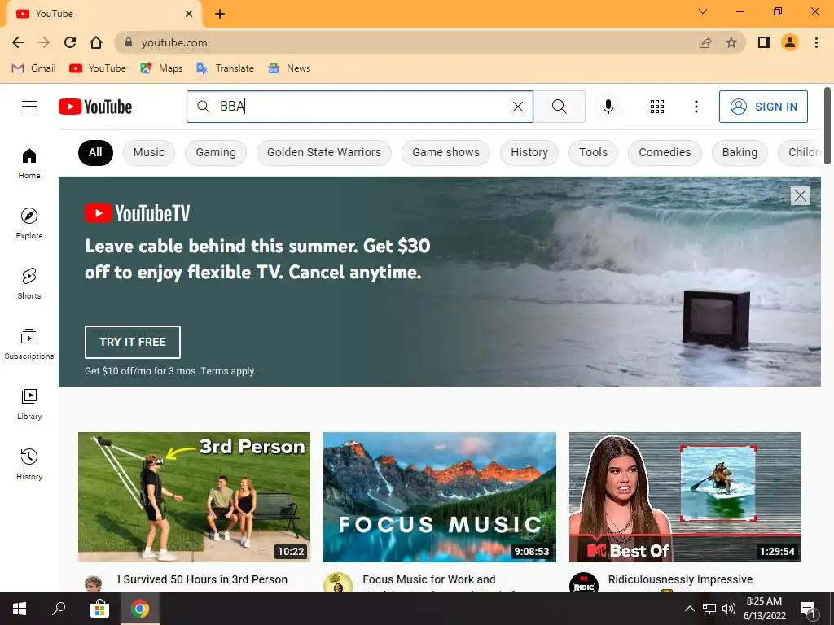Open the volume control in tray
The image size is (834, 625).
tap(729, 609)
